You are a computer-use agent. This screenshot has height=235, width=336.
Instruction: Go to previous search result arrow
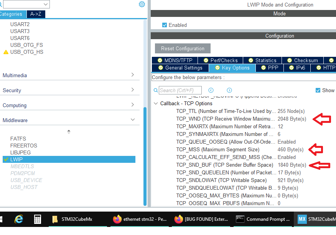211,90
